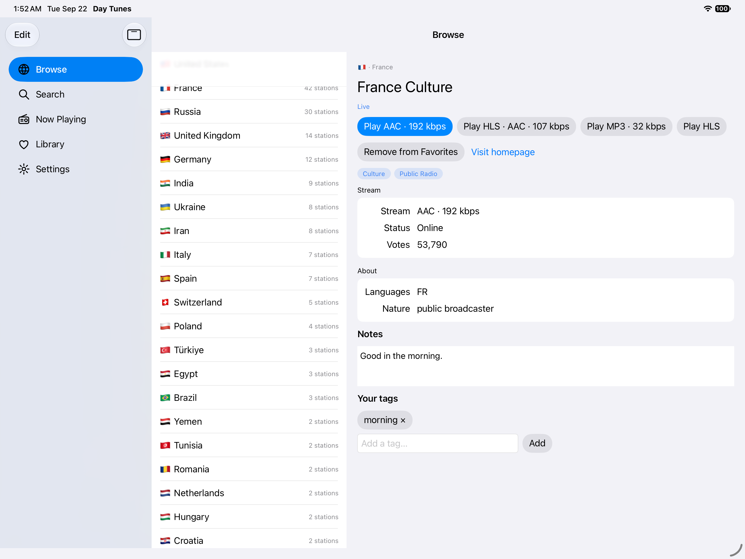Select the plain Play HLS stream

701,126
